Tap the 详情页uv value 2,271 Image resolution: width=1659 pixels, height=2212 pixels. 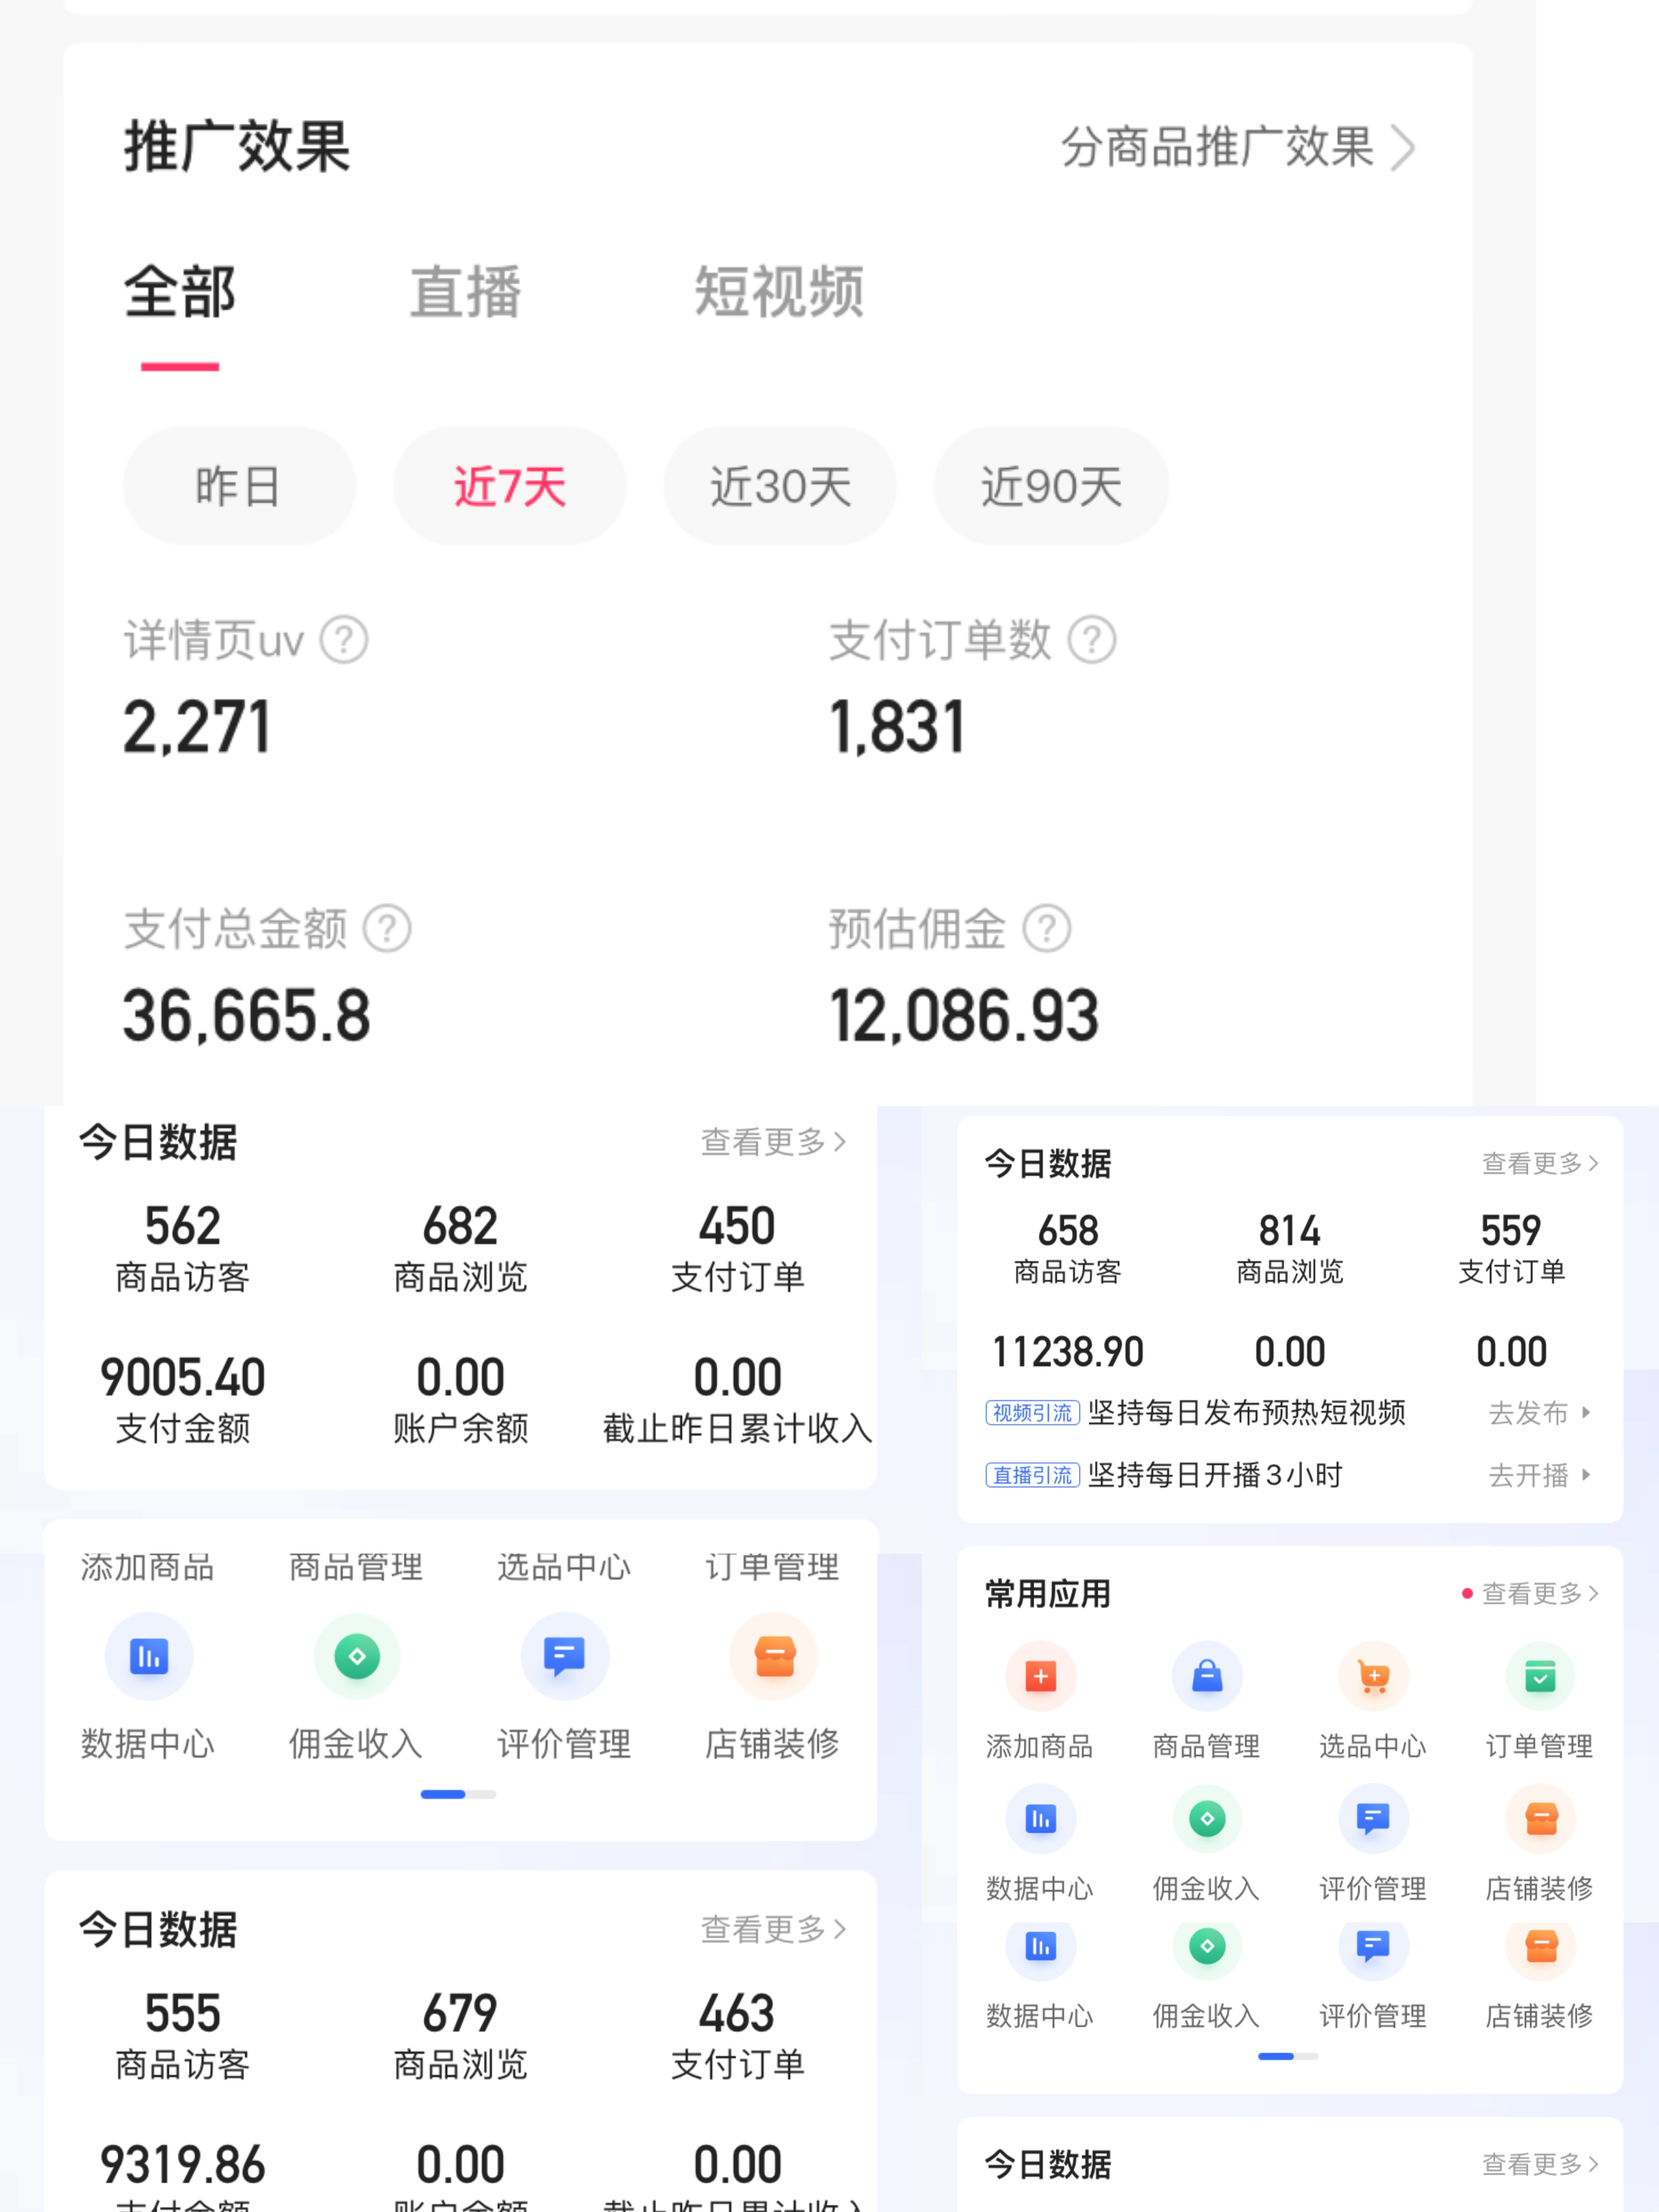point(197,727)
